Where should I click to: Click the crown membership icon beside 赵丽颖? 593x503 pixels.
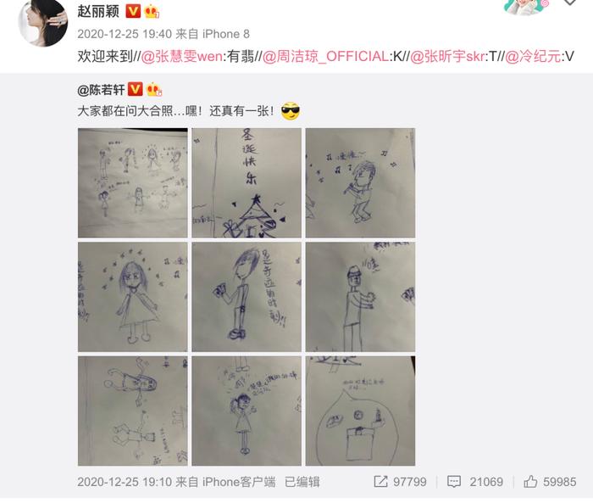pyautogui.click(x=152, y=11)
